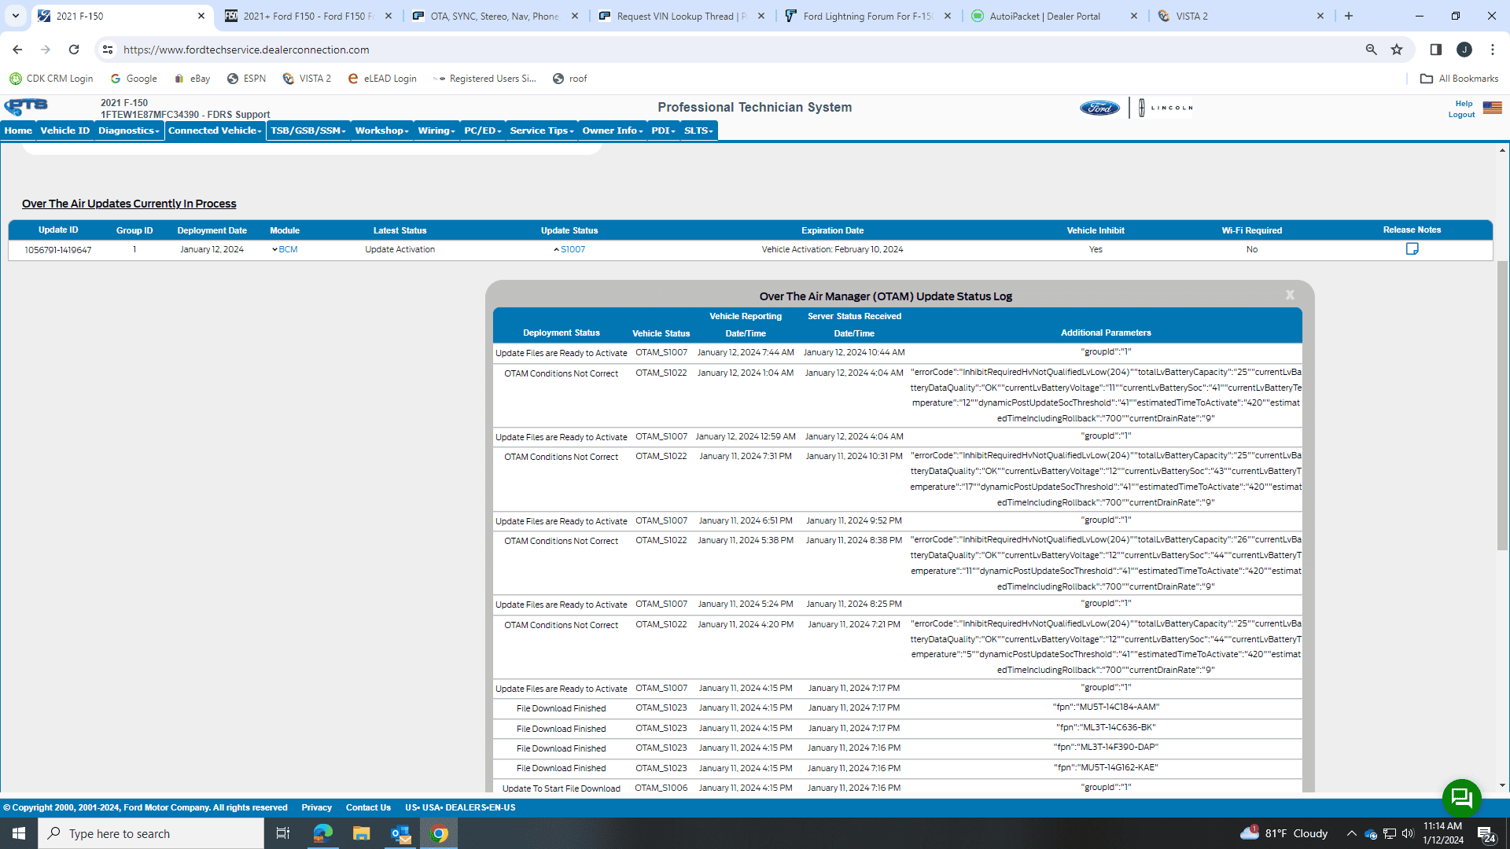The height and width of the screenshot is (849, 1510).
Task: Open the release notes icon for update 1056791-1419647
Action: [x=1412, y=249]
